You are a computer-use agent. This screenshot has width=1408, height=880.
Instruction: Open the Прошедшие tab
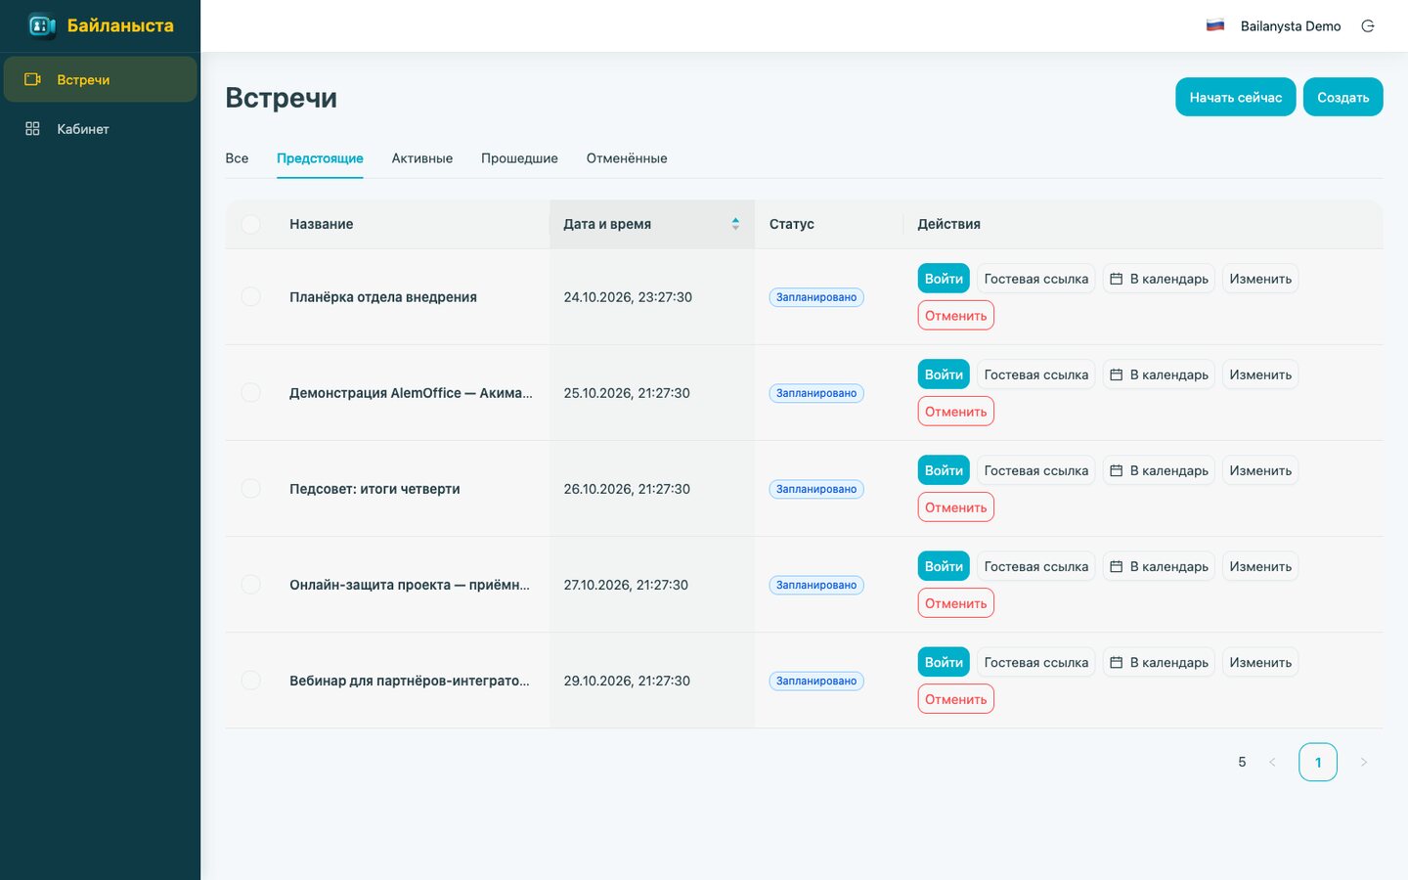519,158
